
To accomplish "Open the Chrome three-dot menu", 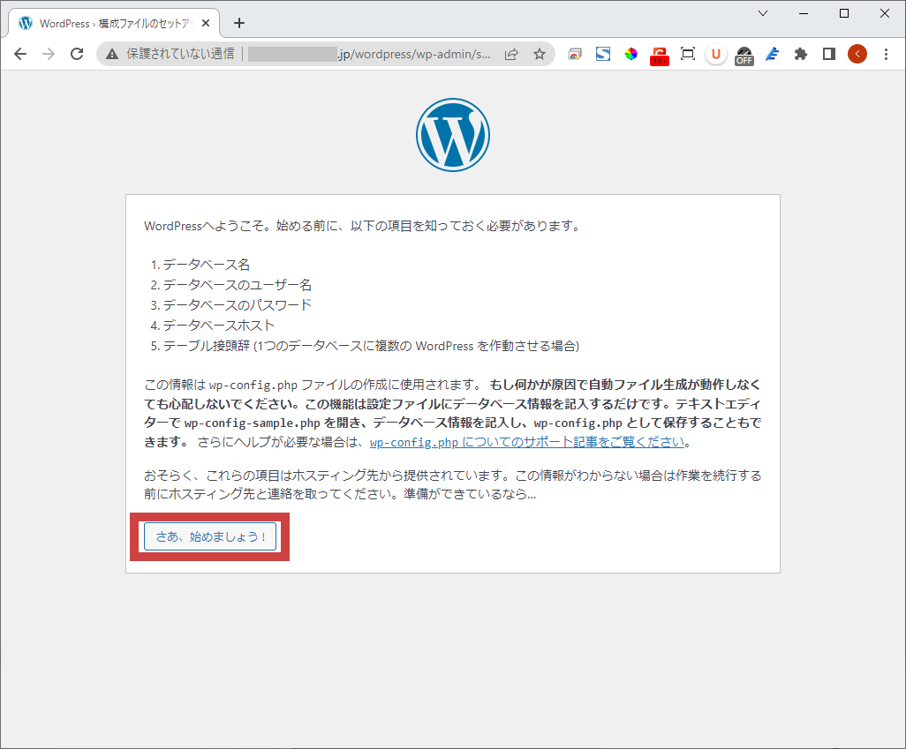I will pyautogui.click(x=886, y=54).
